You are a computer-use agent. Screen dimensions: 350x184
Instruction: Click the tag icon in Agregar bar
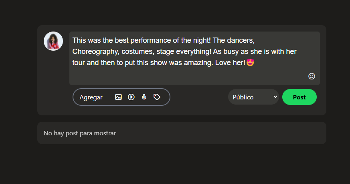(x=157, y=97)
